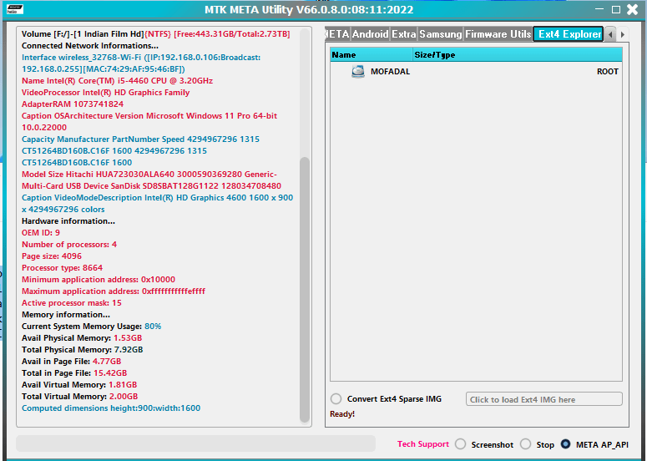Click the Total in Page File line
The height and width of the screenshot is (461, 647).
[x=74, y=372]
